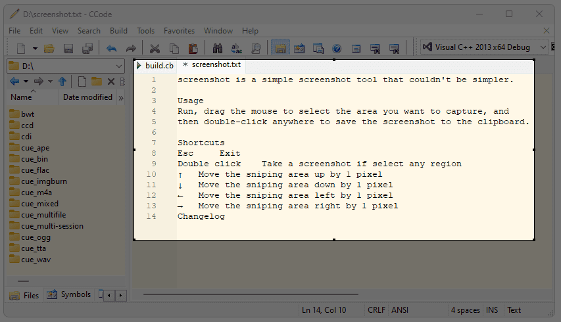The width and height of the screenshot is (561, 322).
Task: Select the cue_imgburn folder
Action: pos(38,181)
